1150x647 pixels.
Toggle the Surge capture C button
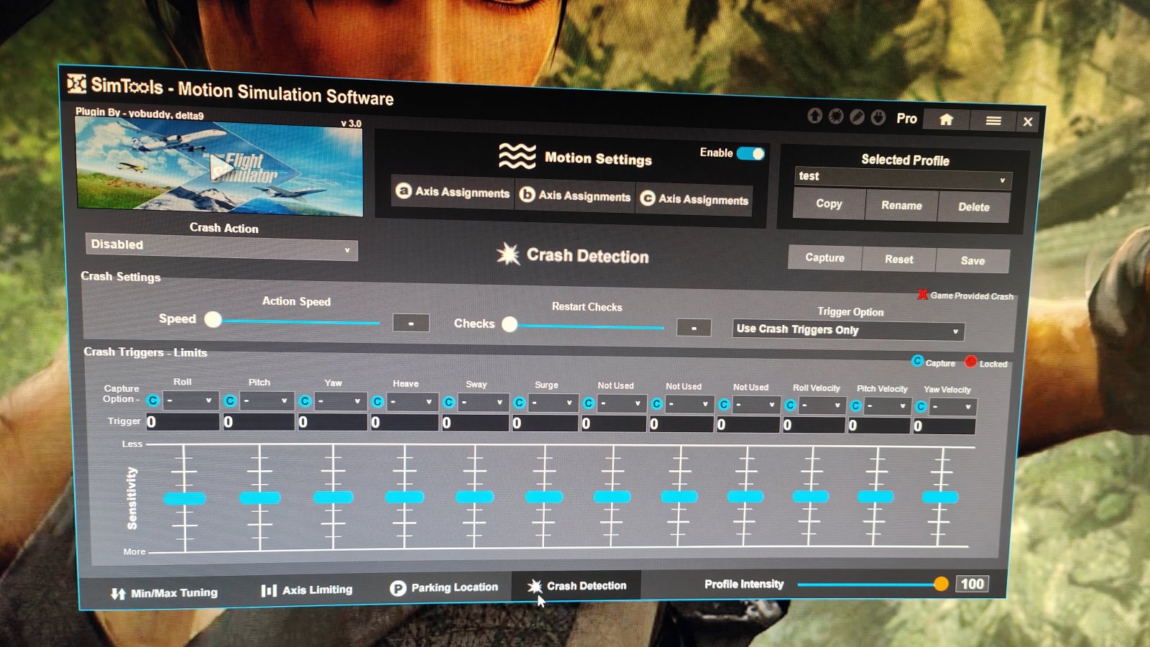(x=519, y=403)
